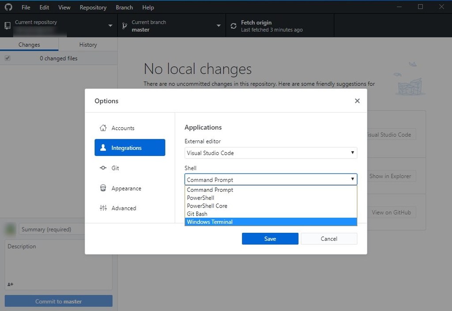Viewport: 452px width, 311px height.
Task: Select the Accounts home icon in Options sidebar
Action: pos(102,128)
